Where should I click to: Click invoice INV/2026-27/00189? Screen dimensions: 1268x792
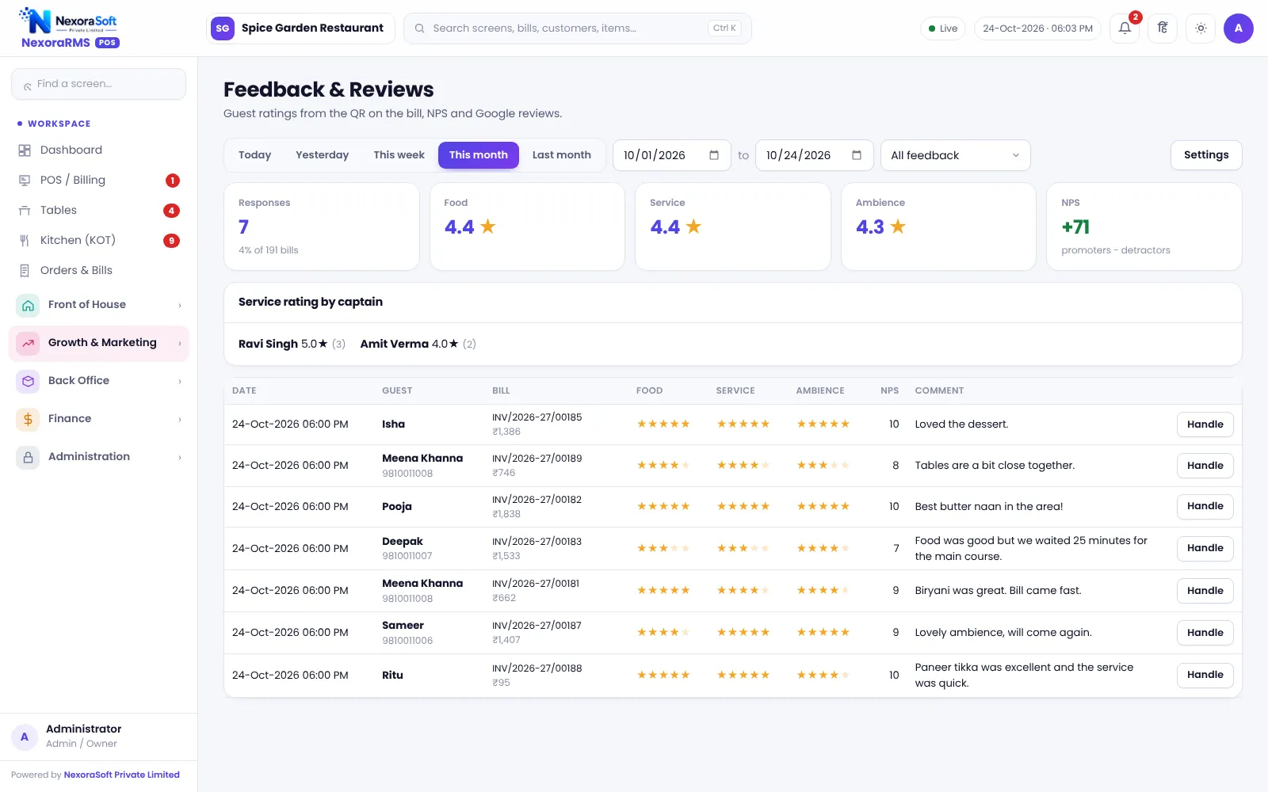coord(537,459)
